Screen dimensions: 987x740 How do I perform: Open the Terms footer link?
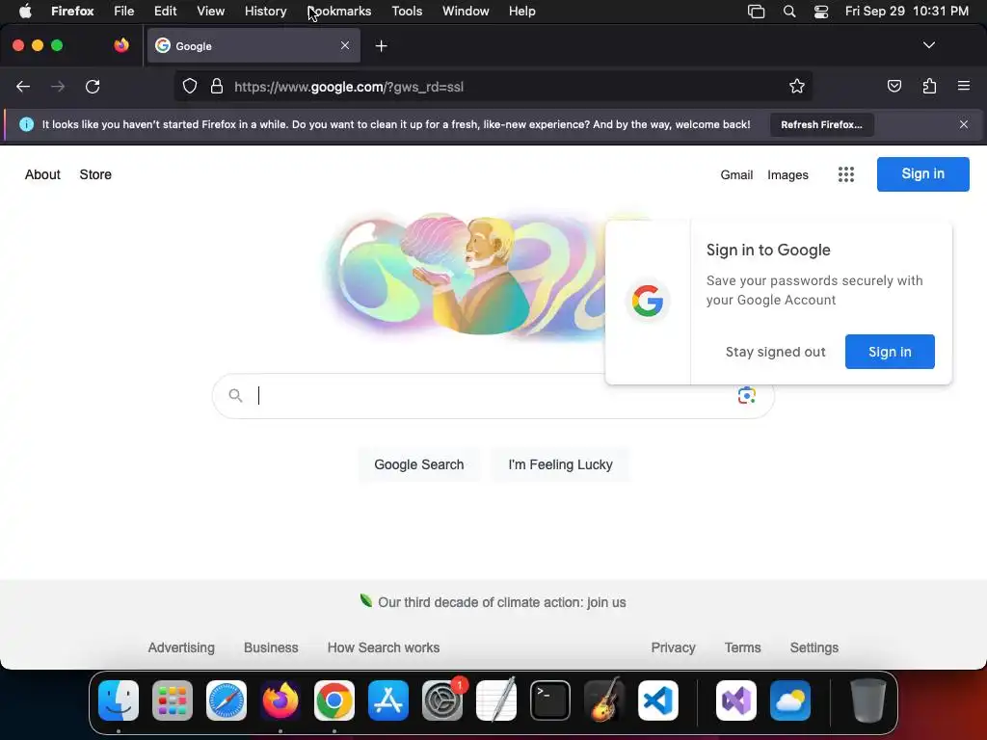pos(742,647)
